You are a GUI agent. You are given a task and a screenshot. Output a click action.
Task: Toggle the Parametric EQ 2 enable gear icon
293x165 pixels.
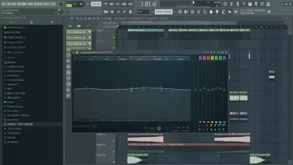coord(78,52)
